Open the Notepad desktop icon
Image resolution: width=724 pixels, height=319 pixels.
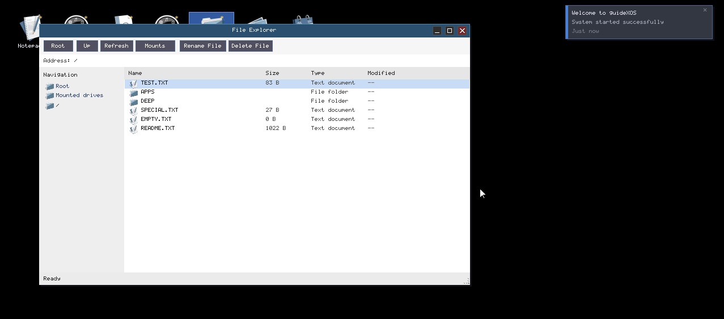[x=29, y=28]
